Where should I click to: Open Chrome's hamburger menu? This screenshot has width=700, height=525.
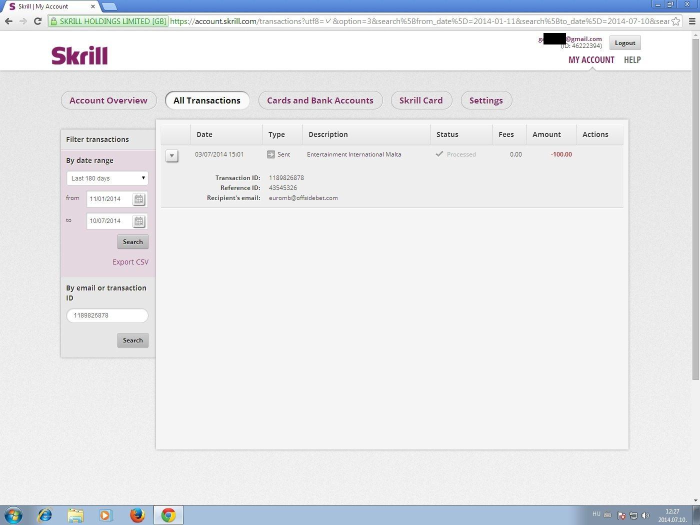[692, 21]
